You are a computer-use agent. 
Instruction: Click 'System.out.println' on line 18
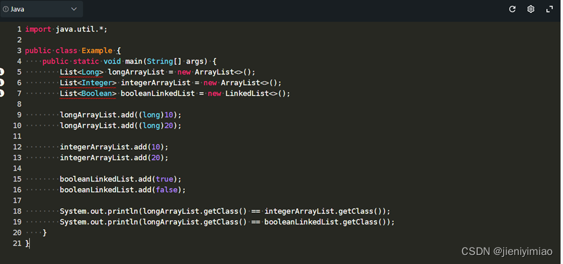(99, 211)
